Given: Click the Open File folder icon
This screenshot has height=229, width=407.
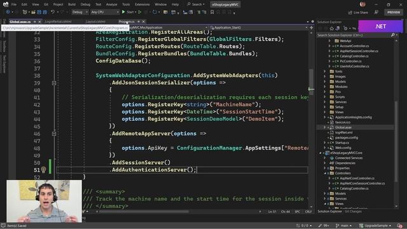Looking at the screenshot, I should click(33, 12).
